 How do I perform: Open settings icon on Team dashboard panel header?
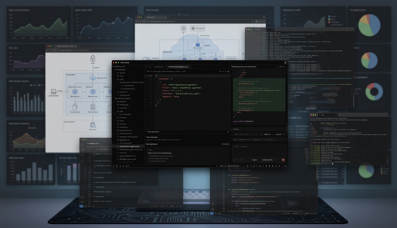pyautogui.click(x=228, y=132)
